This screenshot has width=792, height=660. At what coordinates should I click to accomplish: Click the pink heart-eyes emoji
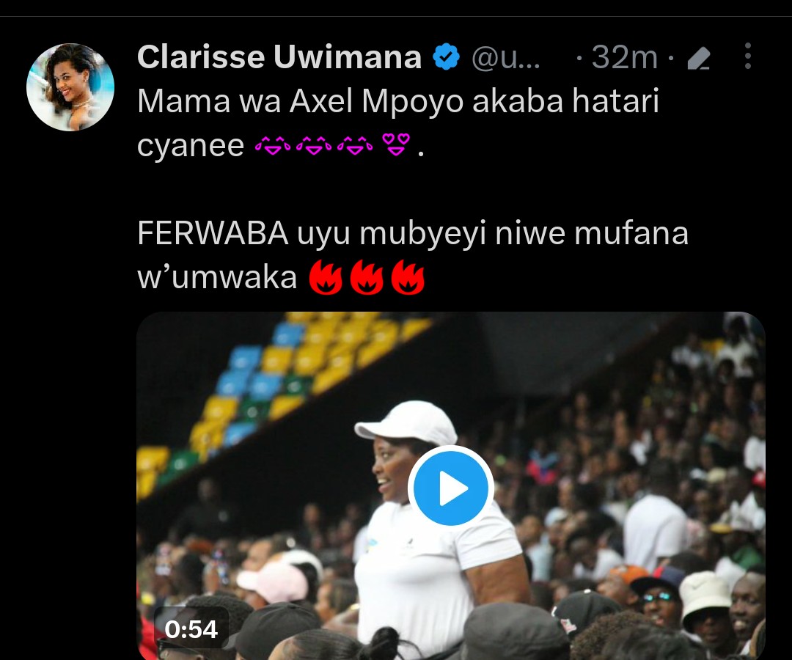pyautogui.click(x=396, y=144)
